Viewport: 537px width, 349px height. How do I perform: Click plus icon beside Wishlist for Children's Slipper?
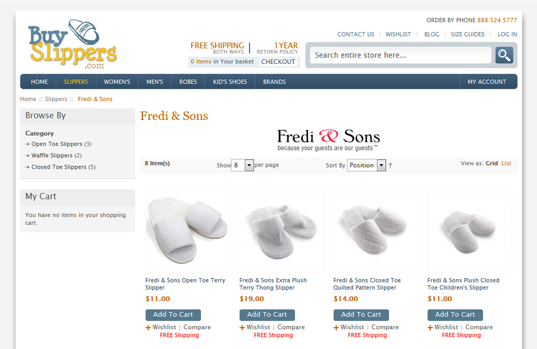(430, 328)
